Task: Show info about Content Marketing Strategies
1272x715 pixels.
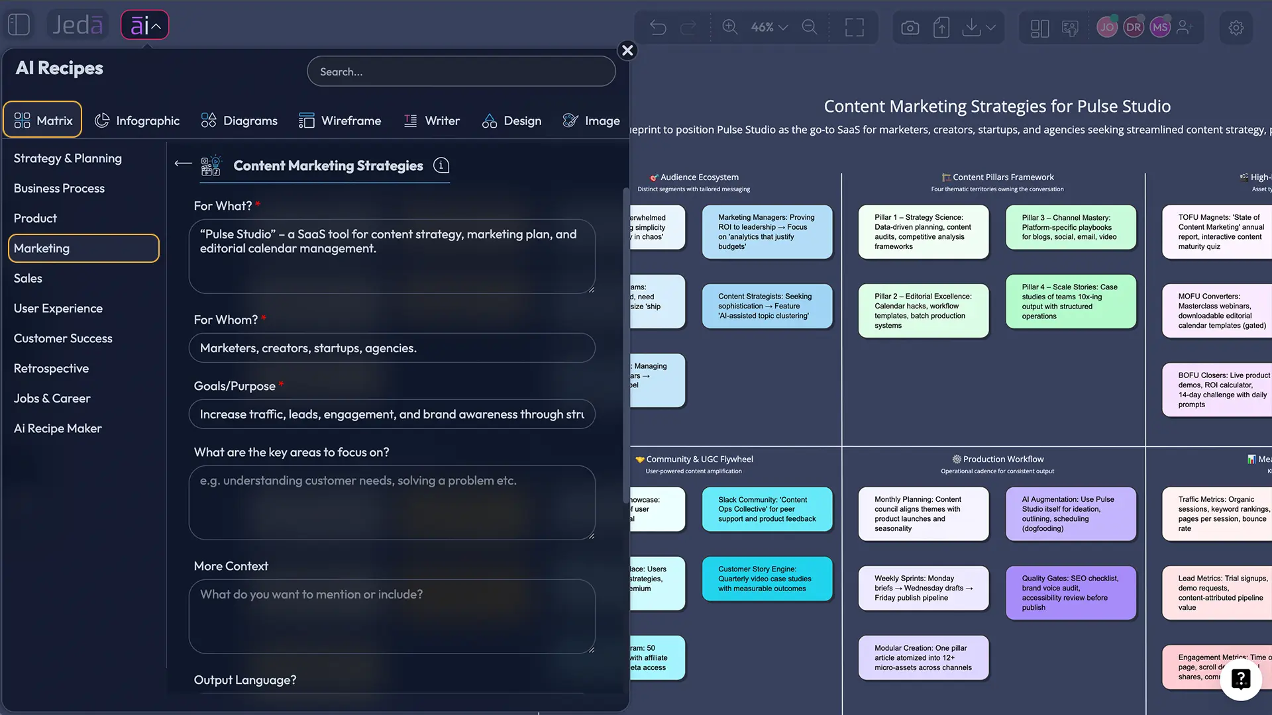Action: [x=441, y=165]
